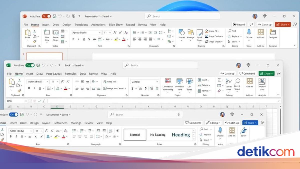Open Editor in Word ribbon
Screen dimensions: 300x169
243,132
